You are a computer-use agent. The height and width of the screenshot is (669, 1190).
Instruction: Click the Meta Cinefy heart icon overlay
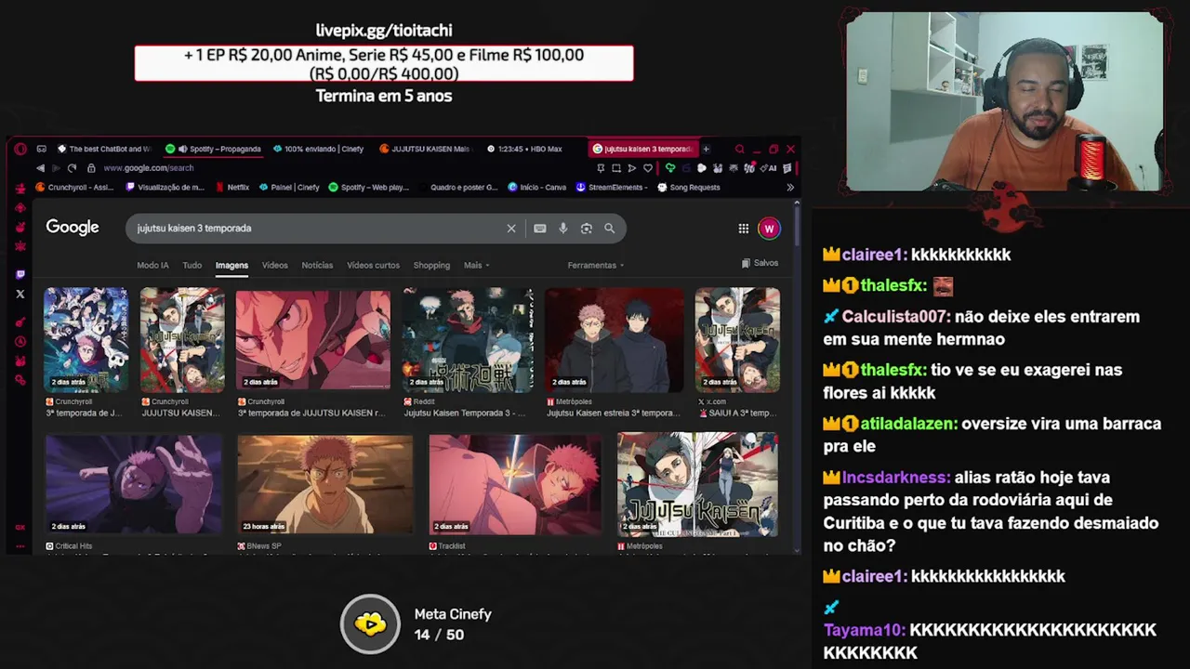(370, 624)
